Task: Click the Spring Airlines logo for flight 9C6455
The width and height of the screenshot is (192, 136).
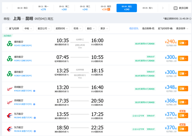Action: click(10, 44)
